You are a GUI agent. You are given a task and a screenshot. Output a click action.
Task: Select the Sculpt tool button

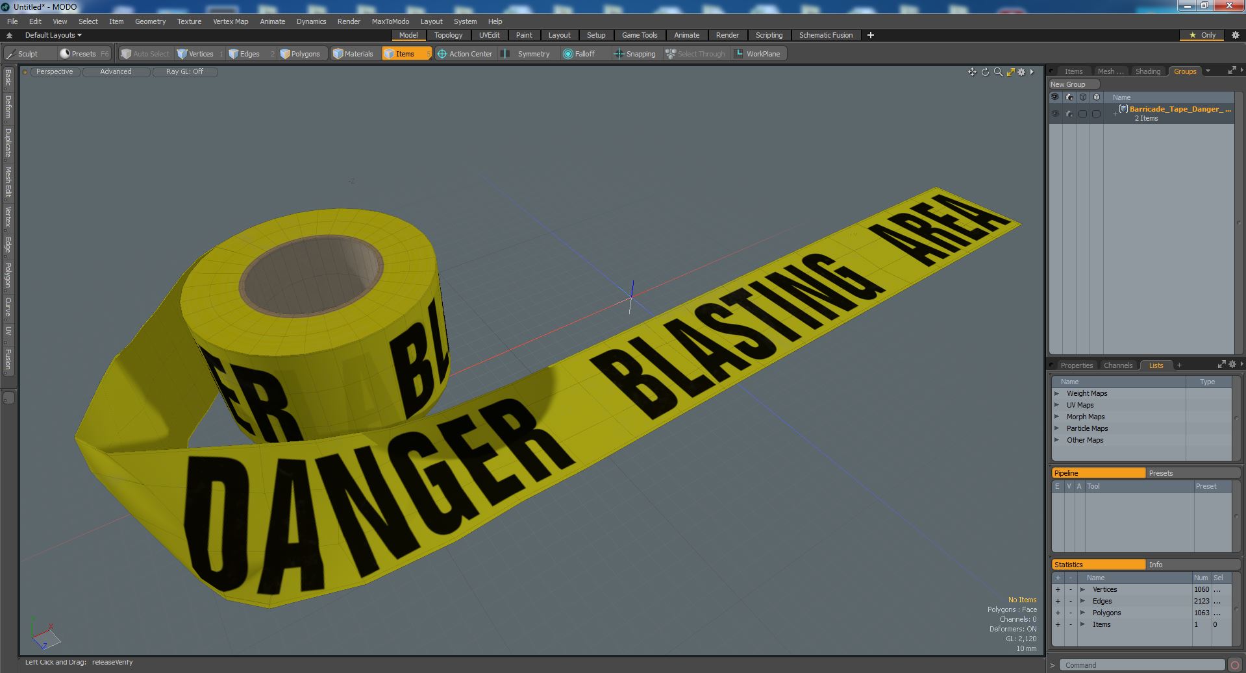click(x=29, y=54)
